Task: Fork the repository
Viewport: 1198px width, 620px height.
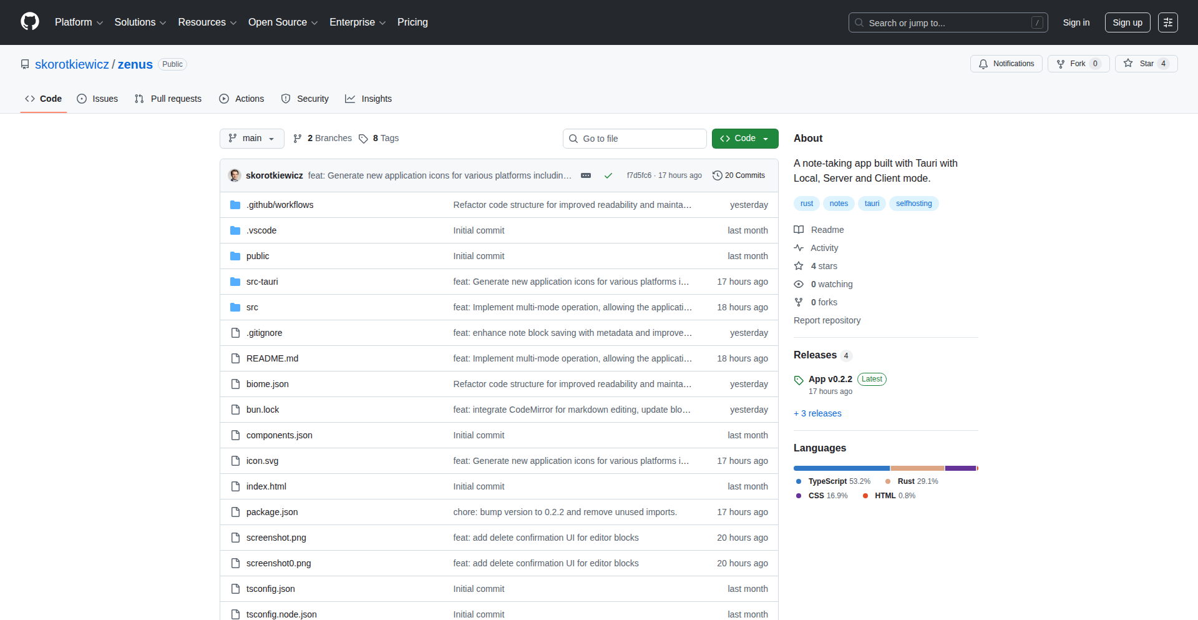Action: click(x=1078, y=63)
